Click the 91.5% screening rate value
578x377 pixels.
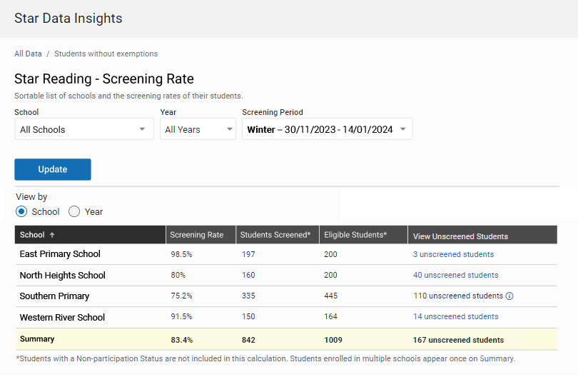pos(181,316)
